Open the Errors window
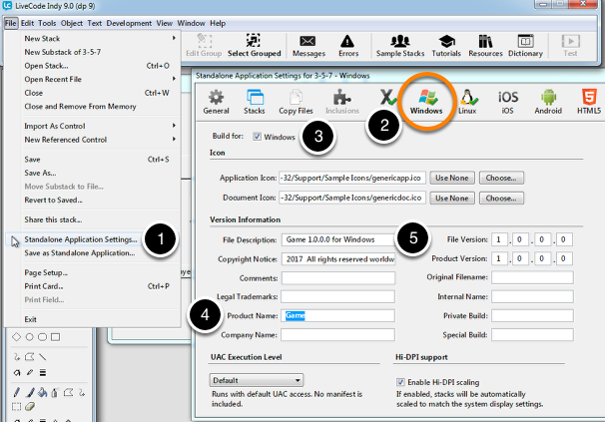The height and width of the screenshot is (422, 605). pos(348,46)
